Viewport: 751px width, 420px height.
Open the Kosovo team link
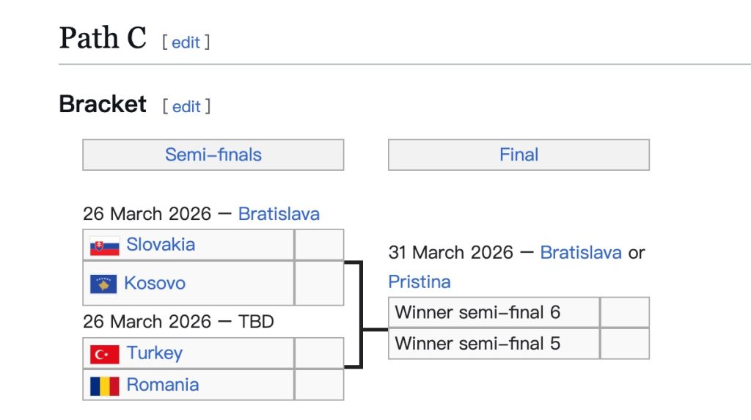click(155, 283)
